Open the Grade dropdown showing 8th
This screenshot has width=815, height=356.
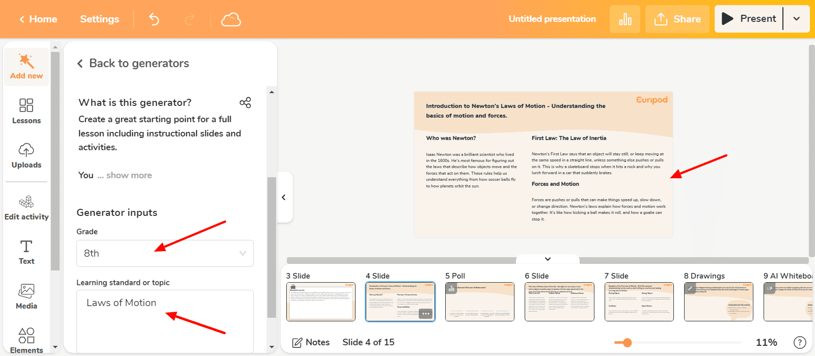[x=165, y=253]
